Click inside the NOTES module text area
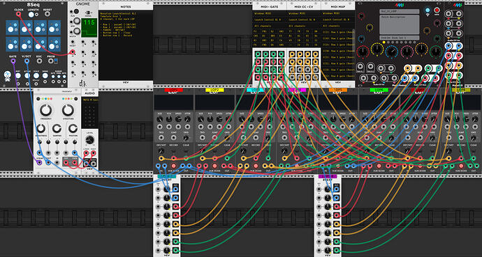 pyautogui.click(x=126, y=45)
